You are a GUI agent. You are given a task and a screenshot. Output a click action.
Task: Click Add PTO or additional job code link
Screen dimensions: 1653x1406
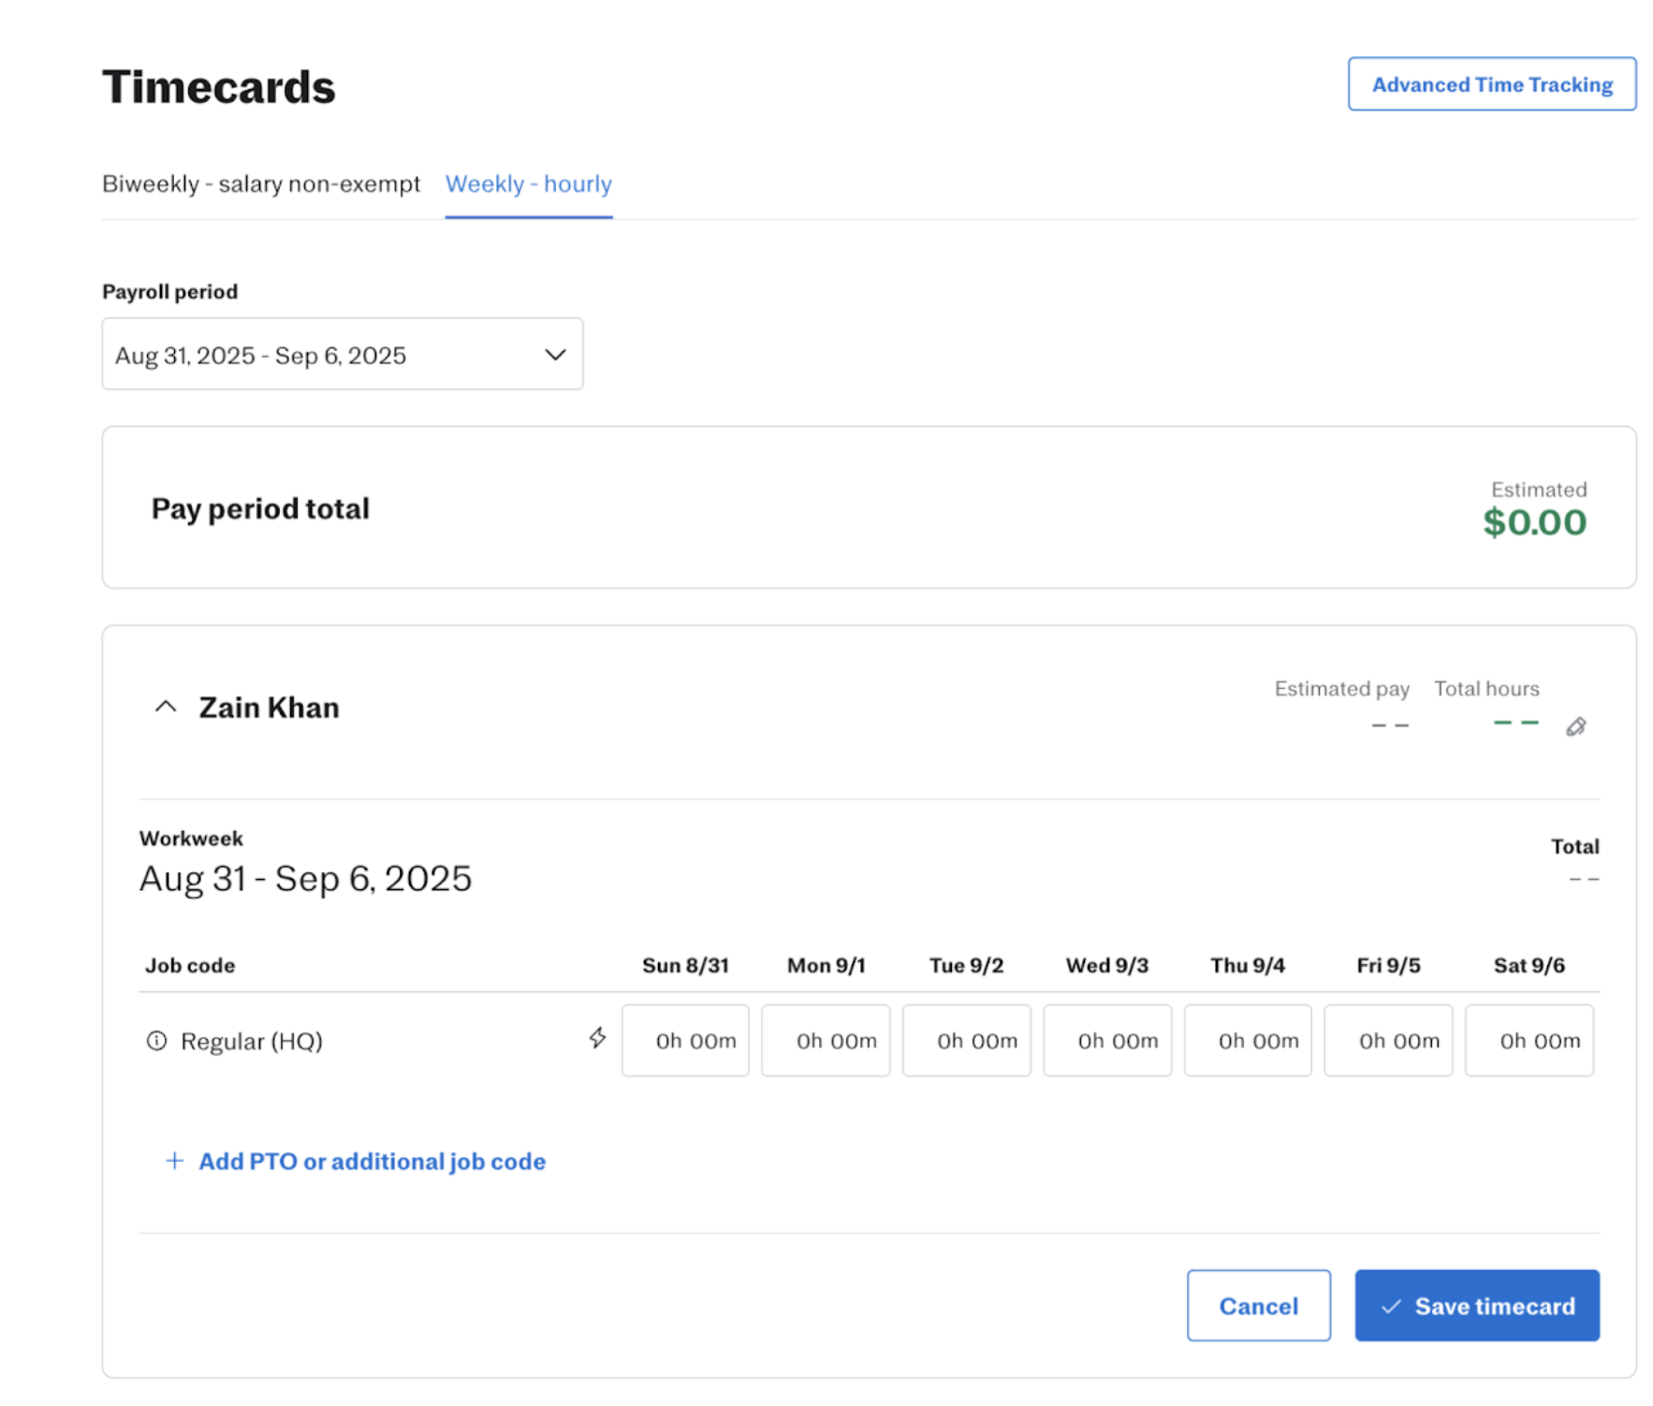pyautogui.click(x=372, y=1161)
